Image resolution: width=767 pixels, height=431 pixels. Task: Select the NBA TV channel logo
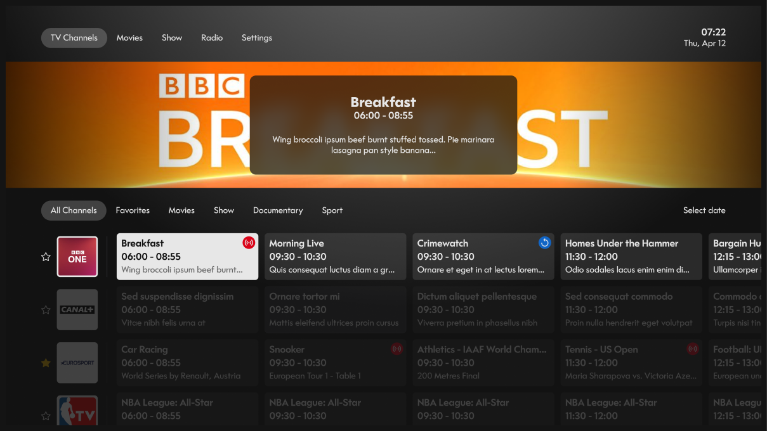click(77, 411)
